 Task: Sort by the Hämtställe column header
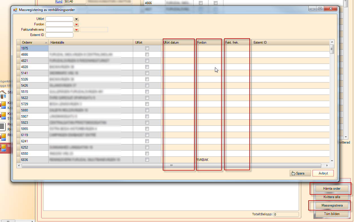coord(90,42)
